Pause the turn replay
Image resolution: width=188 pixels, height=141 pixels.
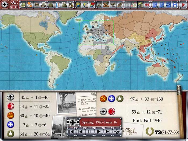pyautogui.click(x=89, y=132)
